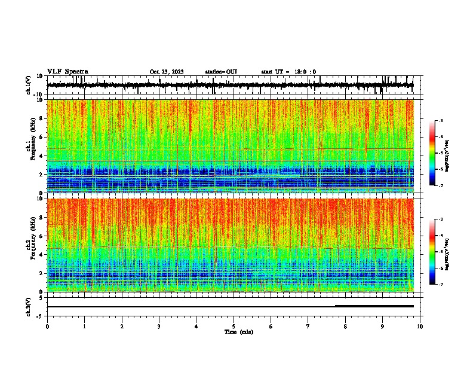Click the ch.1 color scale bar
The image size is (473, 366).
432,153
